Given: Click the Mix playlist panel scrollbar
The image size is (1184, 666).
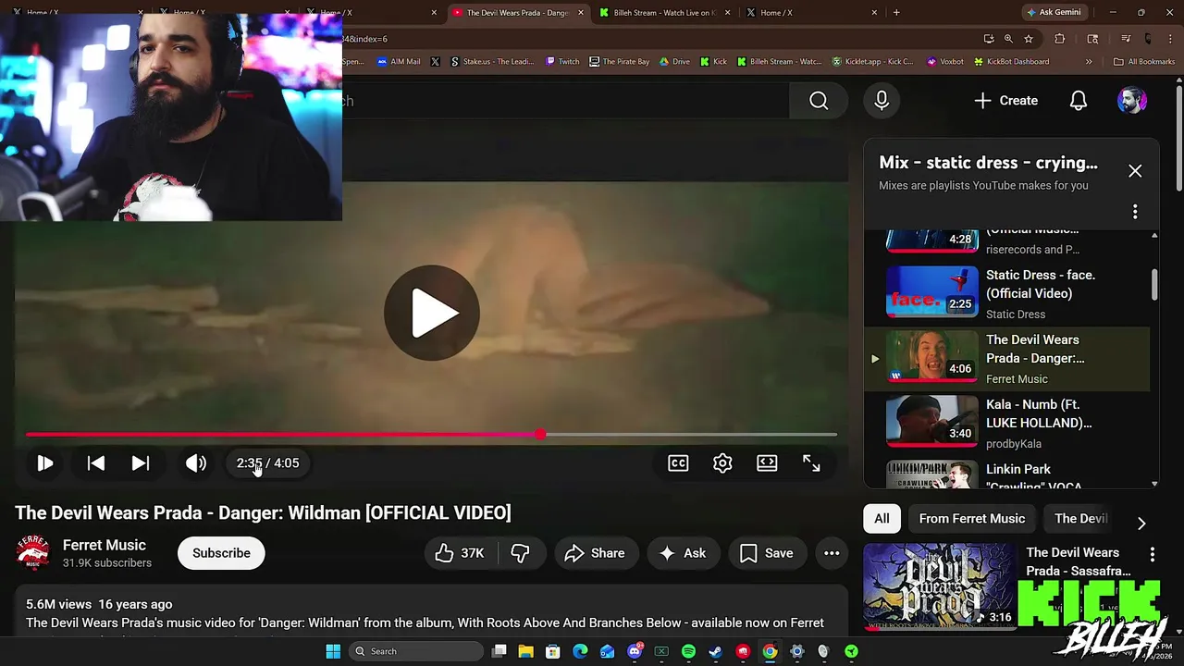Looking at the screenshot, I should click(x=1154, y=285).
